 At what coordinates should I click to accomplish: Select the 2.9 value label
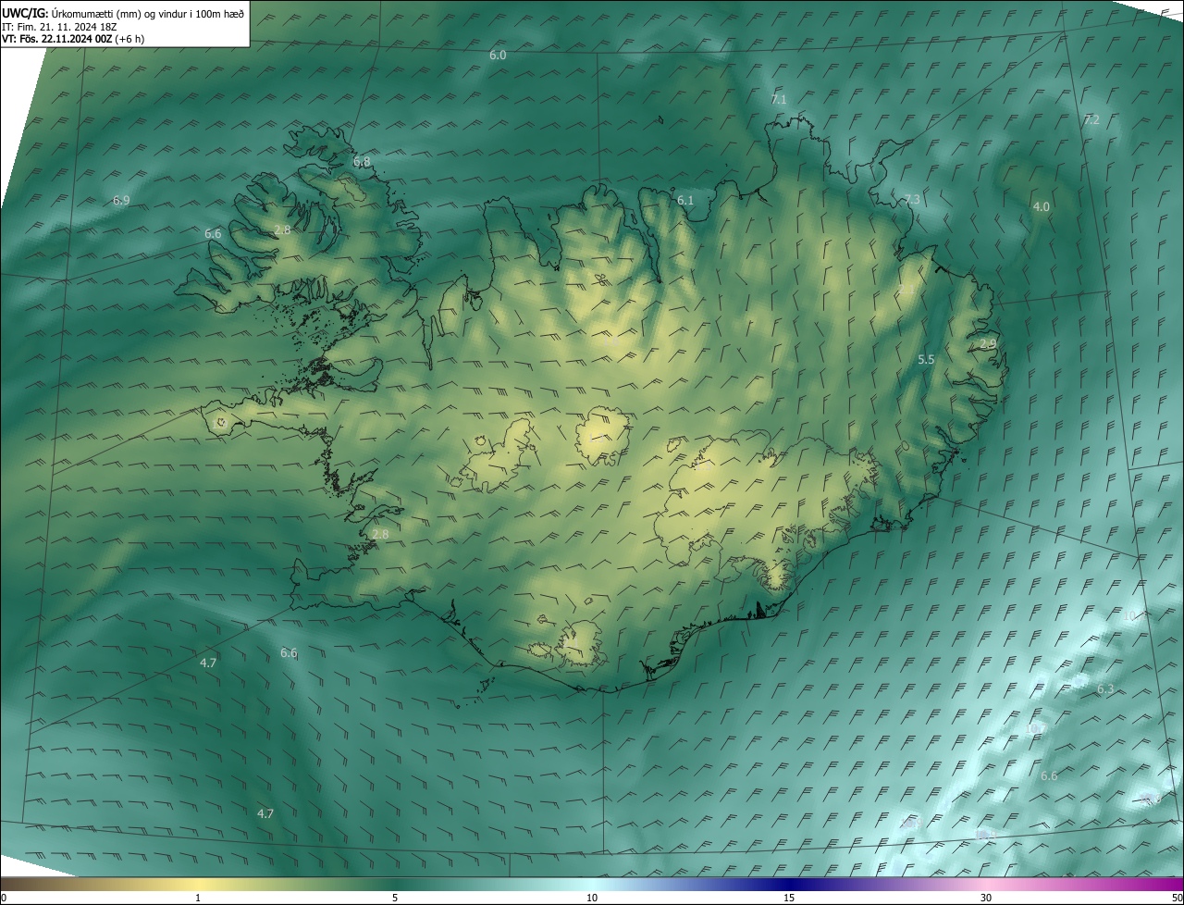988,344
